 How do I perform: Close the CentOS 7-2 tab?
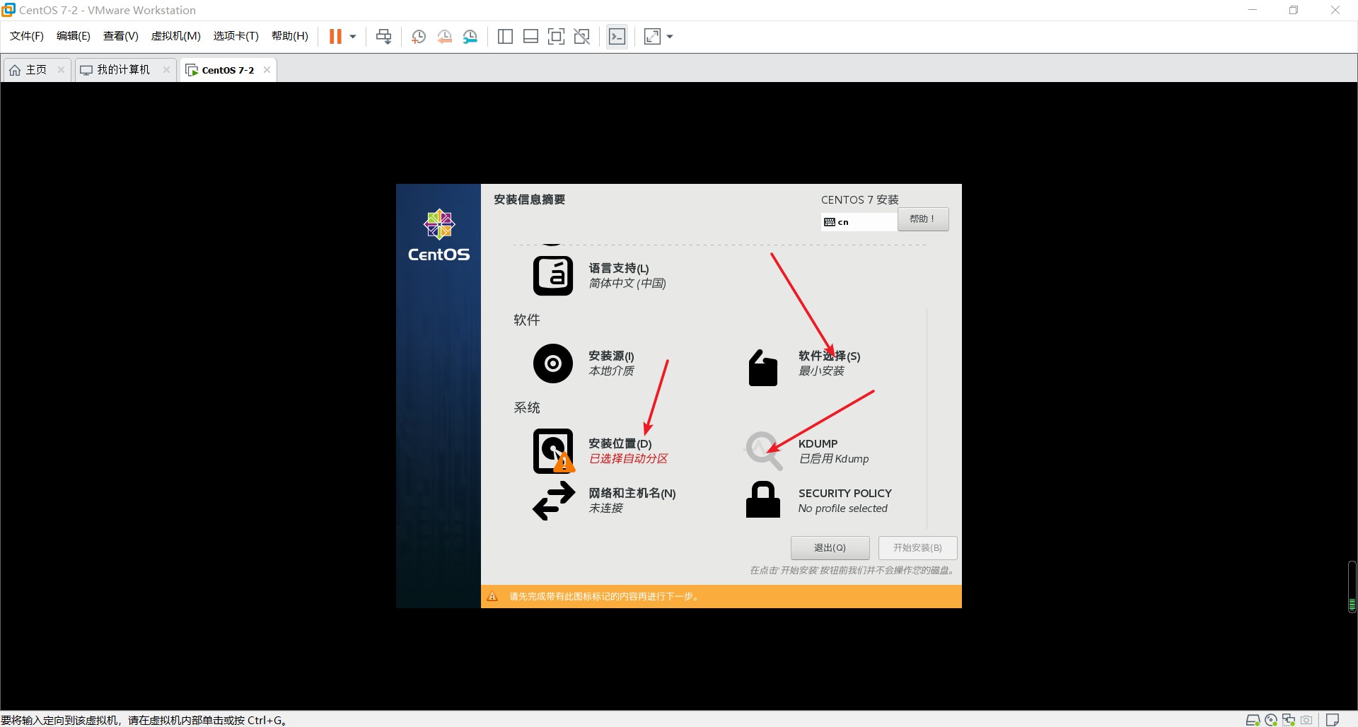[x=267, y=69]
